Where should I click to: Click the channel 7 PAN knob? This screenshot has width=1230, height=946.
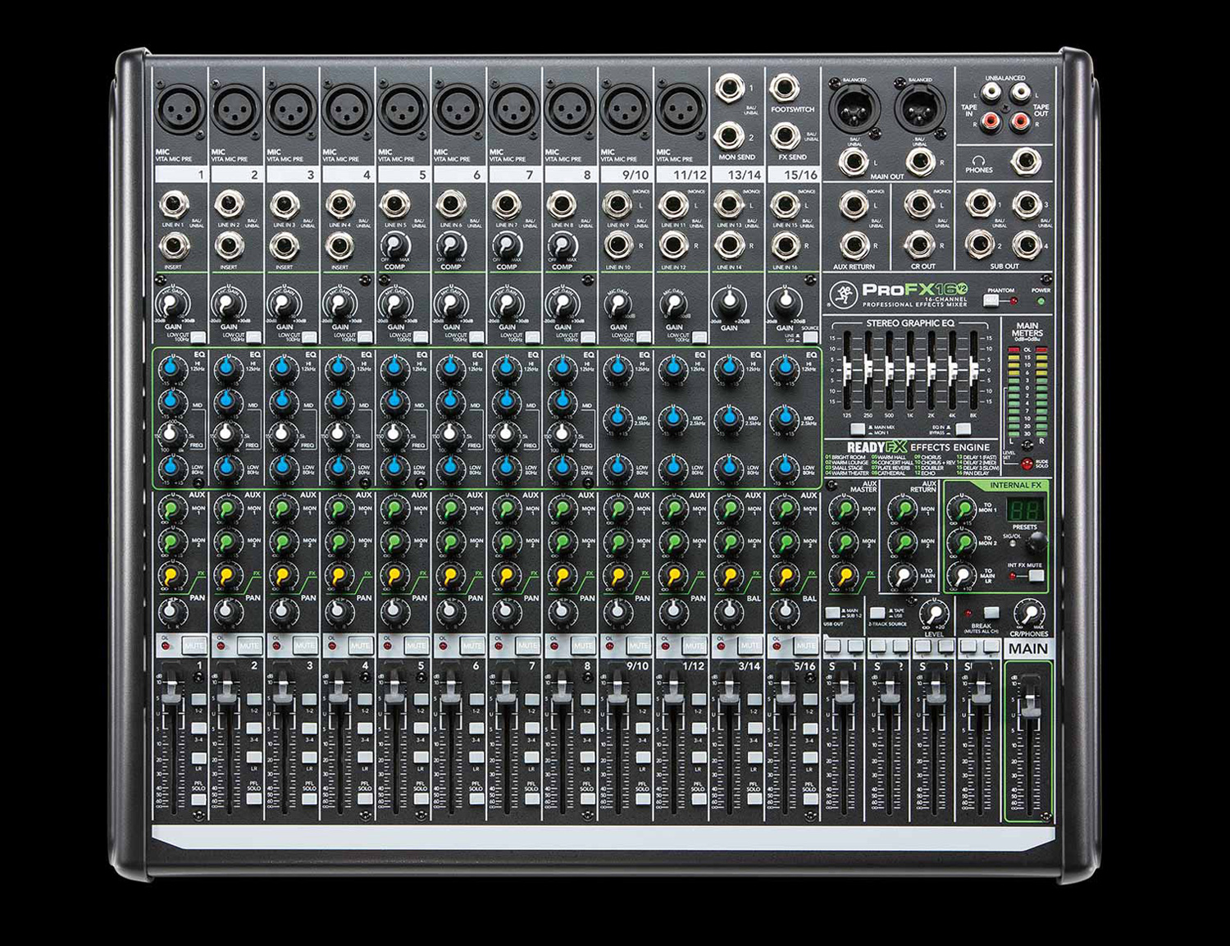click(x=506, y=611)
